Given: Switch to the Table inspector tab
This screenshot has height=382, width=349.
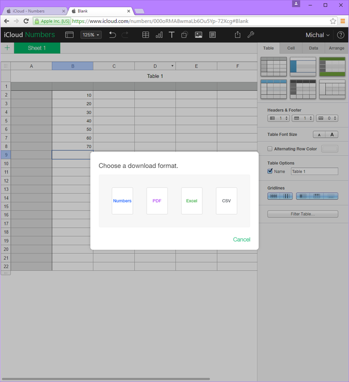Looking at the screenshot, I should click(268, 48).
